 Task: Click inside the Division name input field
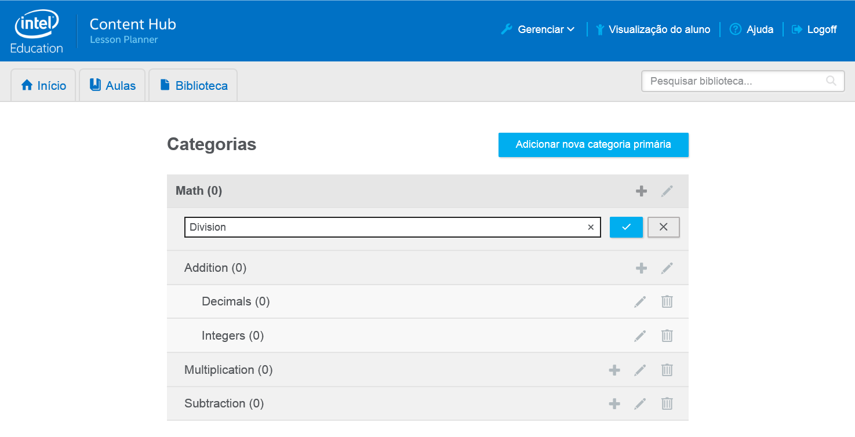click(x=392, y=227)
